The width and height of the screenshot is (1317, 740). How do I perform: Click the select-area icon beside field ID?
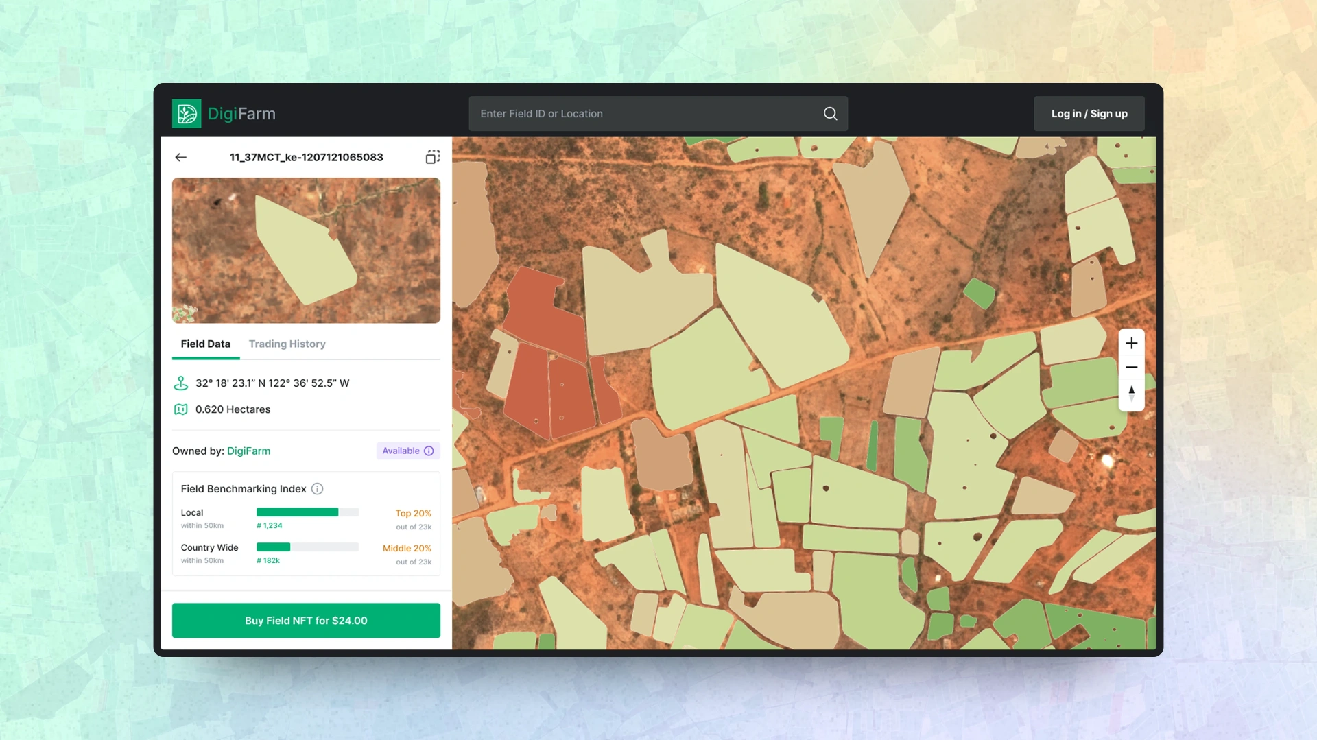click(432, 157)
